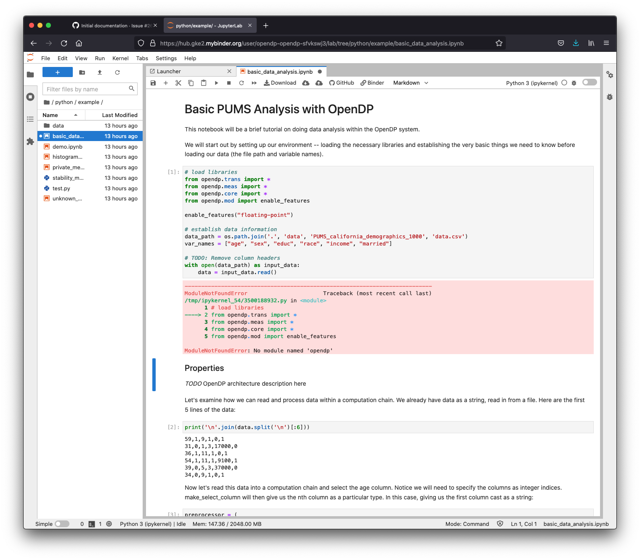Viewport: 640px width, 560px height.
Task: Toggle Simple mode in the status bar
Action: [62, 524]
